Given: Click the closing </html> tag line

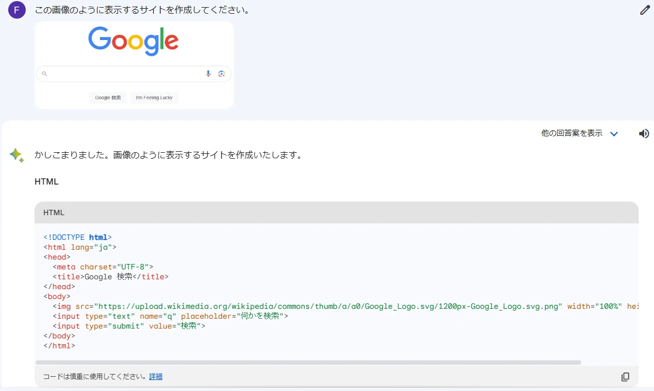Looking at the screenshot, I should (59, 346).
